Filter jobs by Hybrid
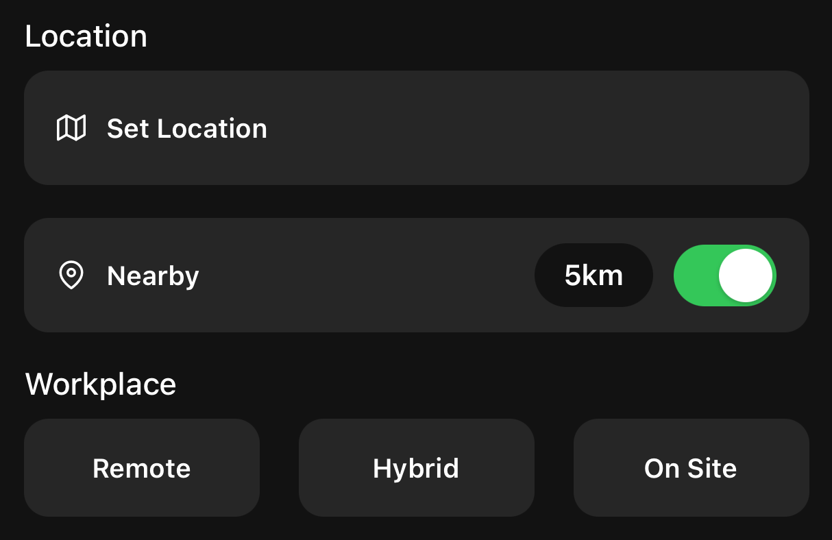The image size is (832, 540). coord(416,468)
